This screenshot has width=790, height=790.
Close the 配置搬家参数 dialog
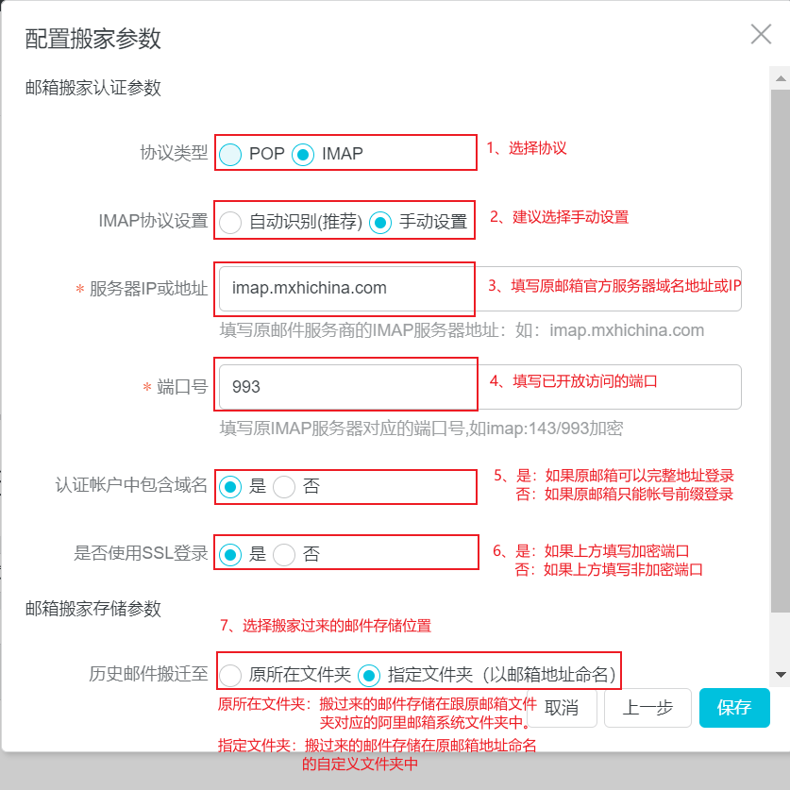[x=761, y=34]
